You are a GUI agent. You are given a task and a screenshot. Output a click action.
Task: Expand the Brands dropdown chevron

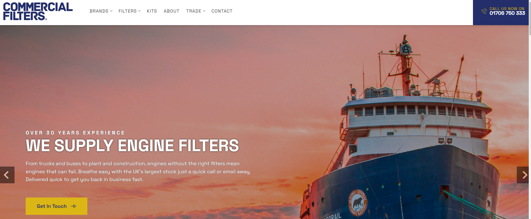click(x=111, y=11)
